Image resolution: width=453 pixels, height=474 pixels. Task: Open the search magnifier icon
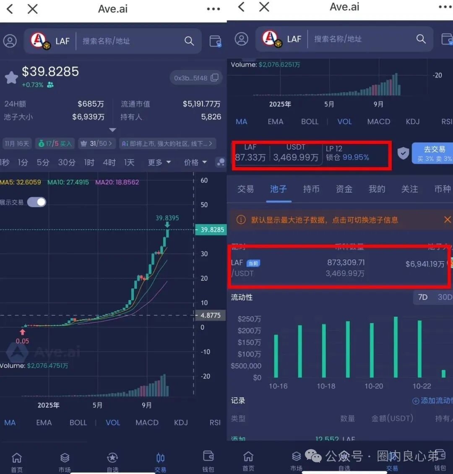189,41
